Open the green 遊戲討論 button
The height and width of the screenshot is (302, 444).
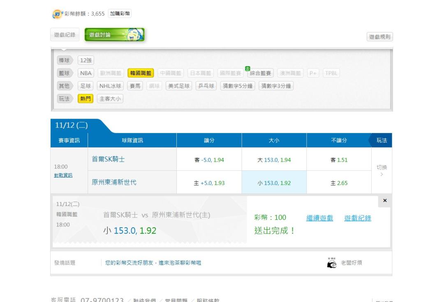(x=114, y=35)
